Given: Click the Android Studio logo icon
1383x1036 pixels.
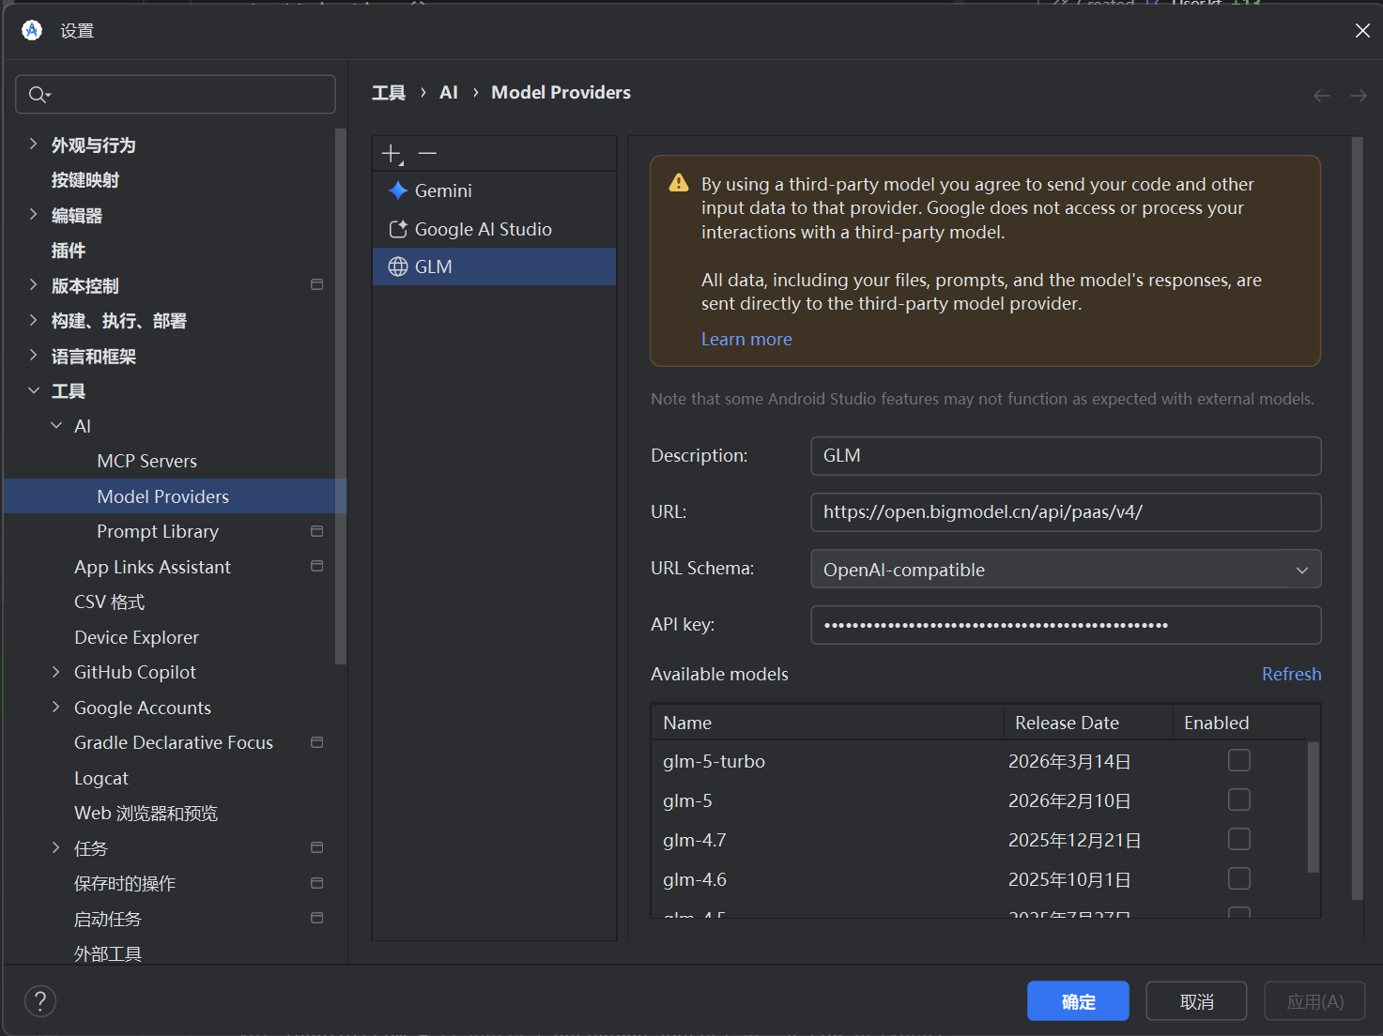Looking at the screenshot, I should point(32,30).
